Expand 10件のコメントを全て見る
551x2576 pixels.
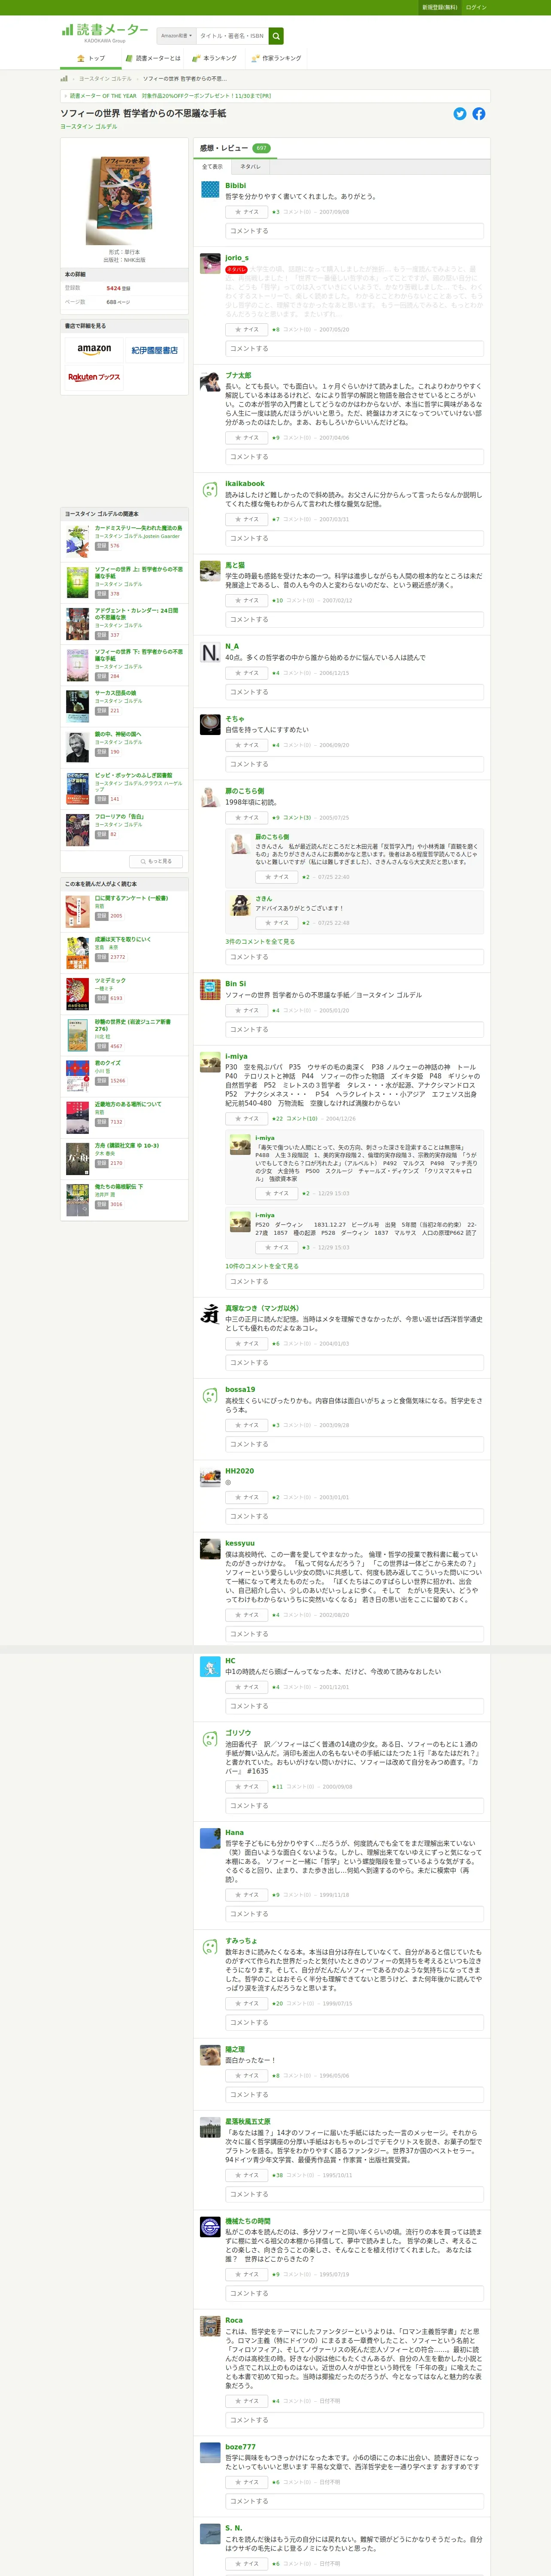pos(262,1266)
